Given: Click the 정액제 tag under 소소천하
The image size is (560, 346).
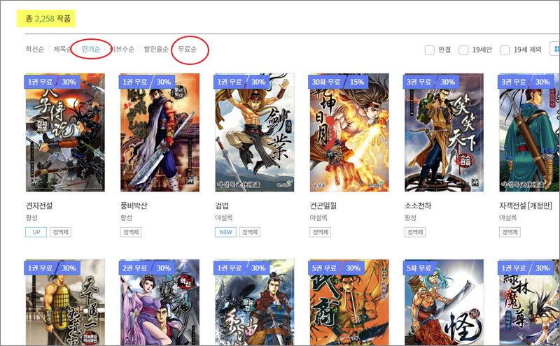Looking at the screenshot, I should [415, 232].
